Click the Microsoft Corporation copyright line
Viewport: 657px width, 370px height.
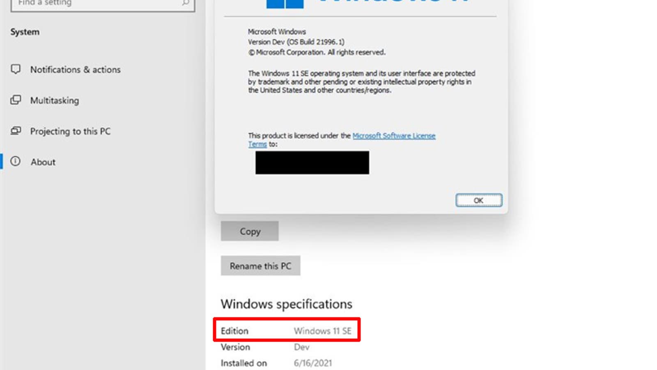point(317,52)
